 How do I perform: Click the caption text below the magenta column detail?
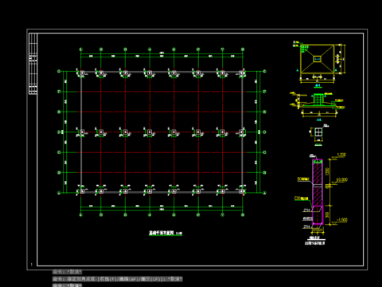314,243
